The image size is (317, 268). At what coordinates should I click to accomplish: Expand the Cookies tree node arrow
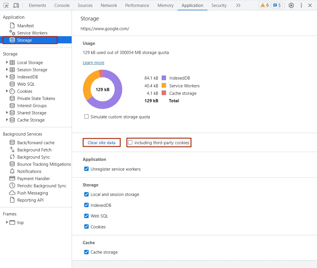click(x=7, y=91)
